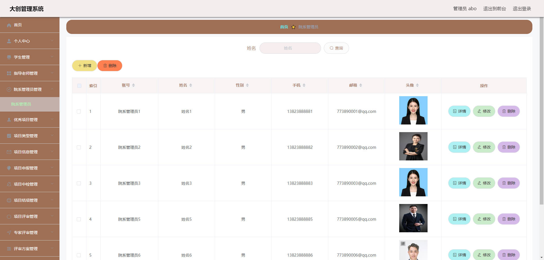Expand the 项目类型管理 menu chevron
This screenshot has width=544, height=260.
coord(52,136)
